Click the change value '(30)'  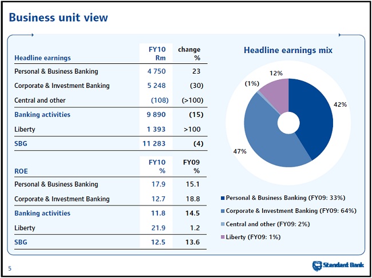pyautogui.click(x=196, y=86)
